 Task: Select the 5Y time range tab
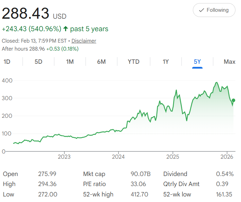(197, 62)
